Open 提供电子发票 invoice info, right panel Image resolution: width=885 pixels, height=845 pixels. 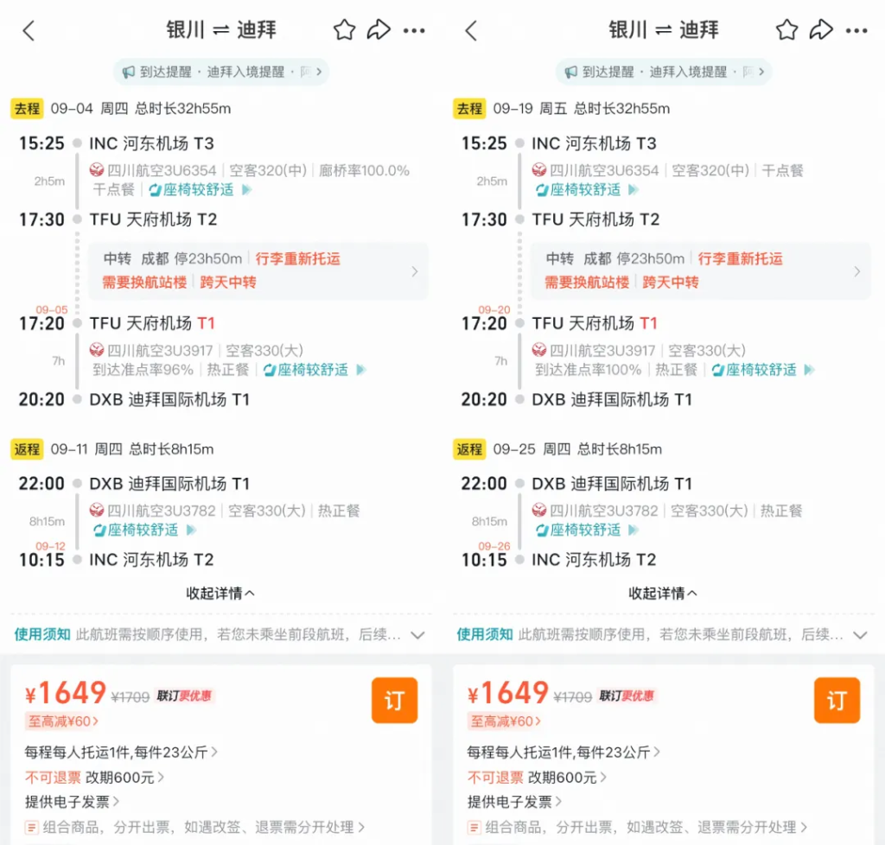point(515,802)
